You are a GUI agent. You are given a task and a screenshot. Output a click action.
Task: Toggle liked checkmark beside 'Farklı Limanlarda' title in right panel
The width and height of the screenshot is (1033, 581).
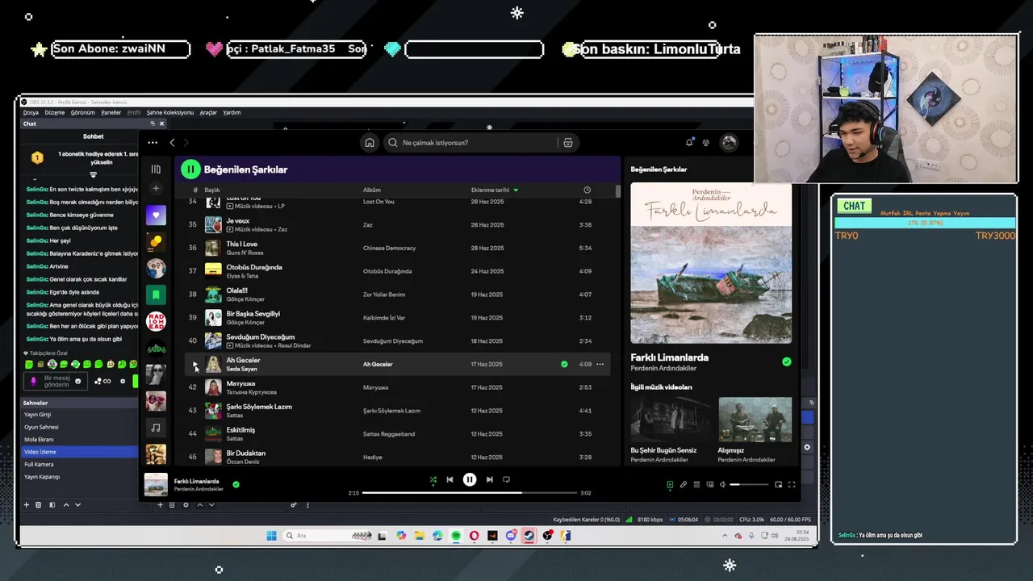[x=787, y=362]
